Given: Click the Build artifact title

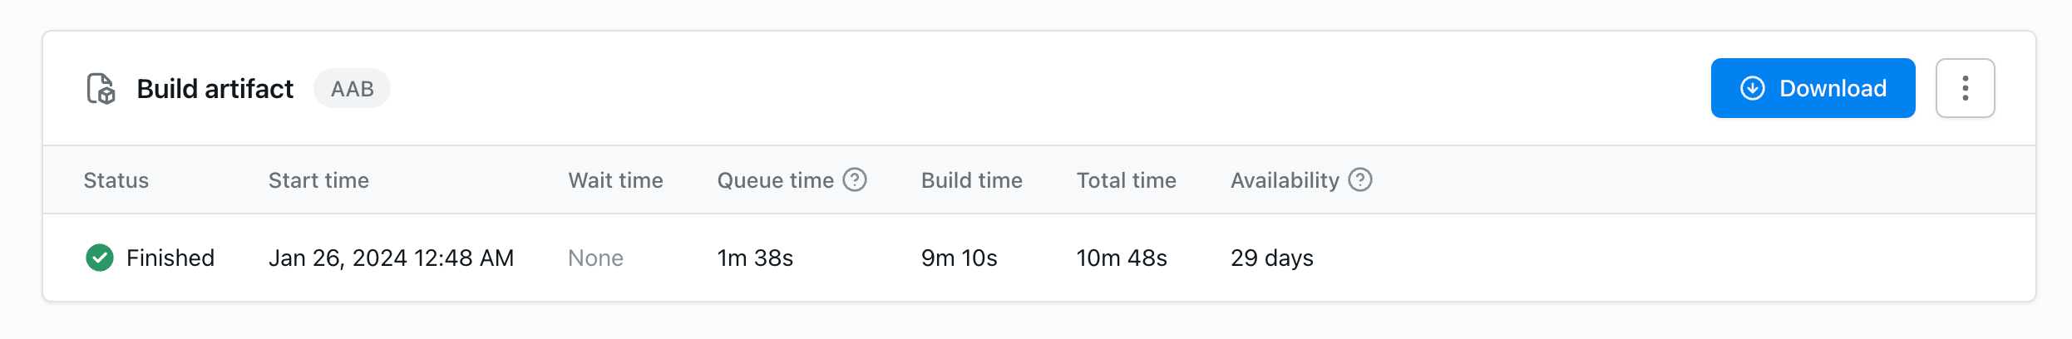Looking at the screenshot, I should point(215,89).
